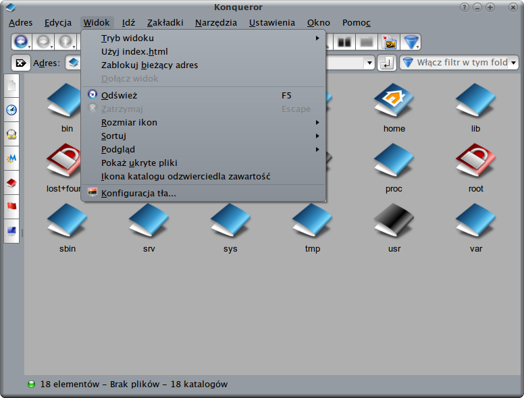The height and width of the screenshot is (398, 524).
Task: Open the Narzędzia menu
Action: [x=216, y=23]
